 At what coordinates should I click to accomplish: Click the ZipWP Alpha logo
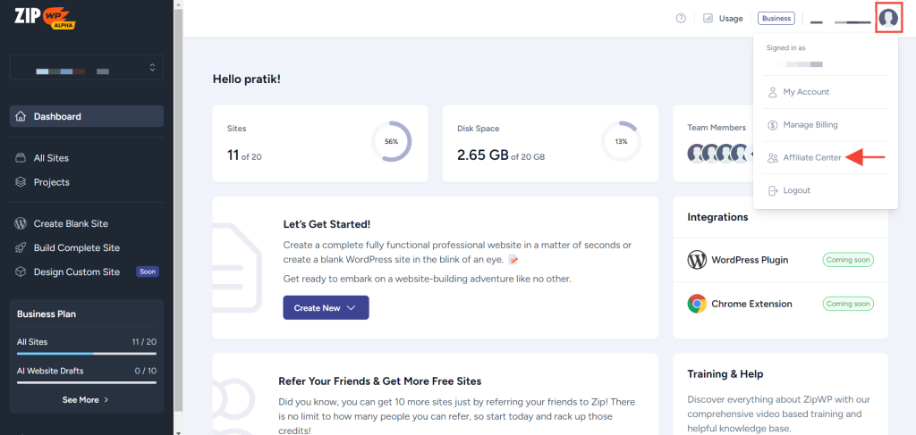pyautogui.click(x=45, y=18)
